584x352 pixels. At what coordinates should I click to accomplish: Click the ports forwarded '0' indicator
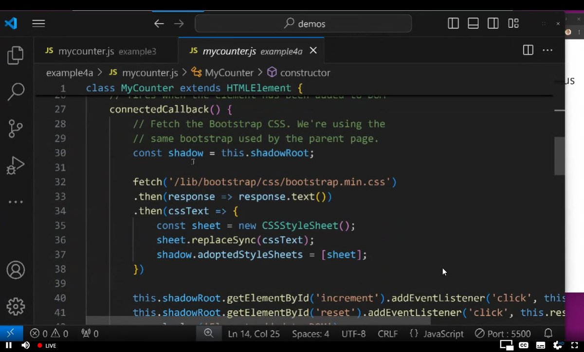click(x=90, y=333)
